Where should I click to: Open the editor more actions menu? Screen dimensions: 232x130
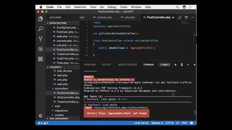(x=192, y=17)
